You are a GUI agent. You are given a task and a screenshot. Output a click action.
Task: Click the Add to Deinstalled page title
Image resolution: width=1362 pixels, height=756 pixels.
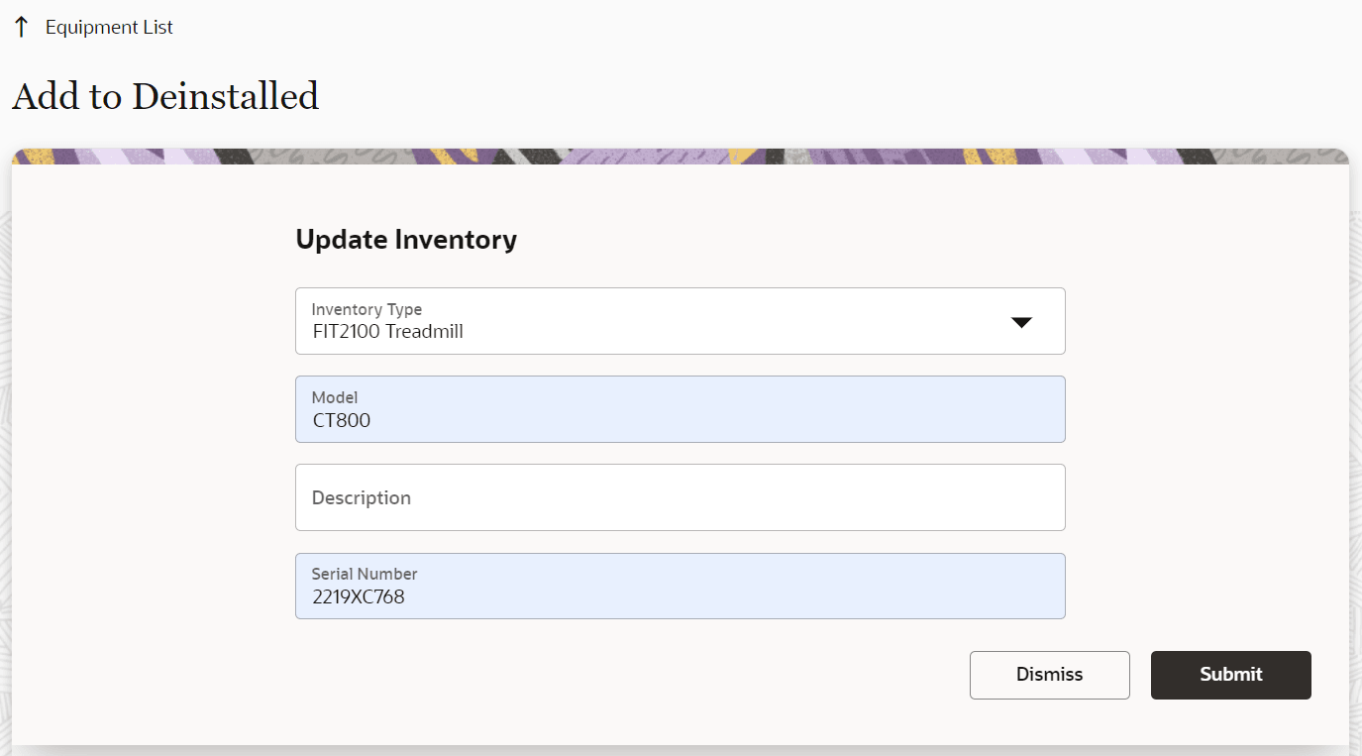tap(165, 96)
